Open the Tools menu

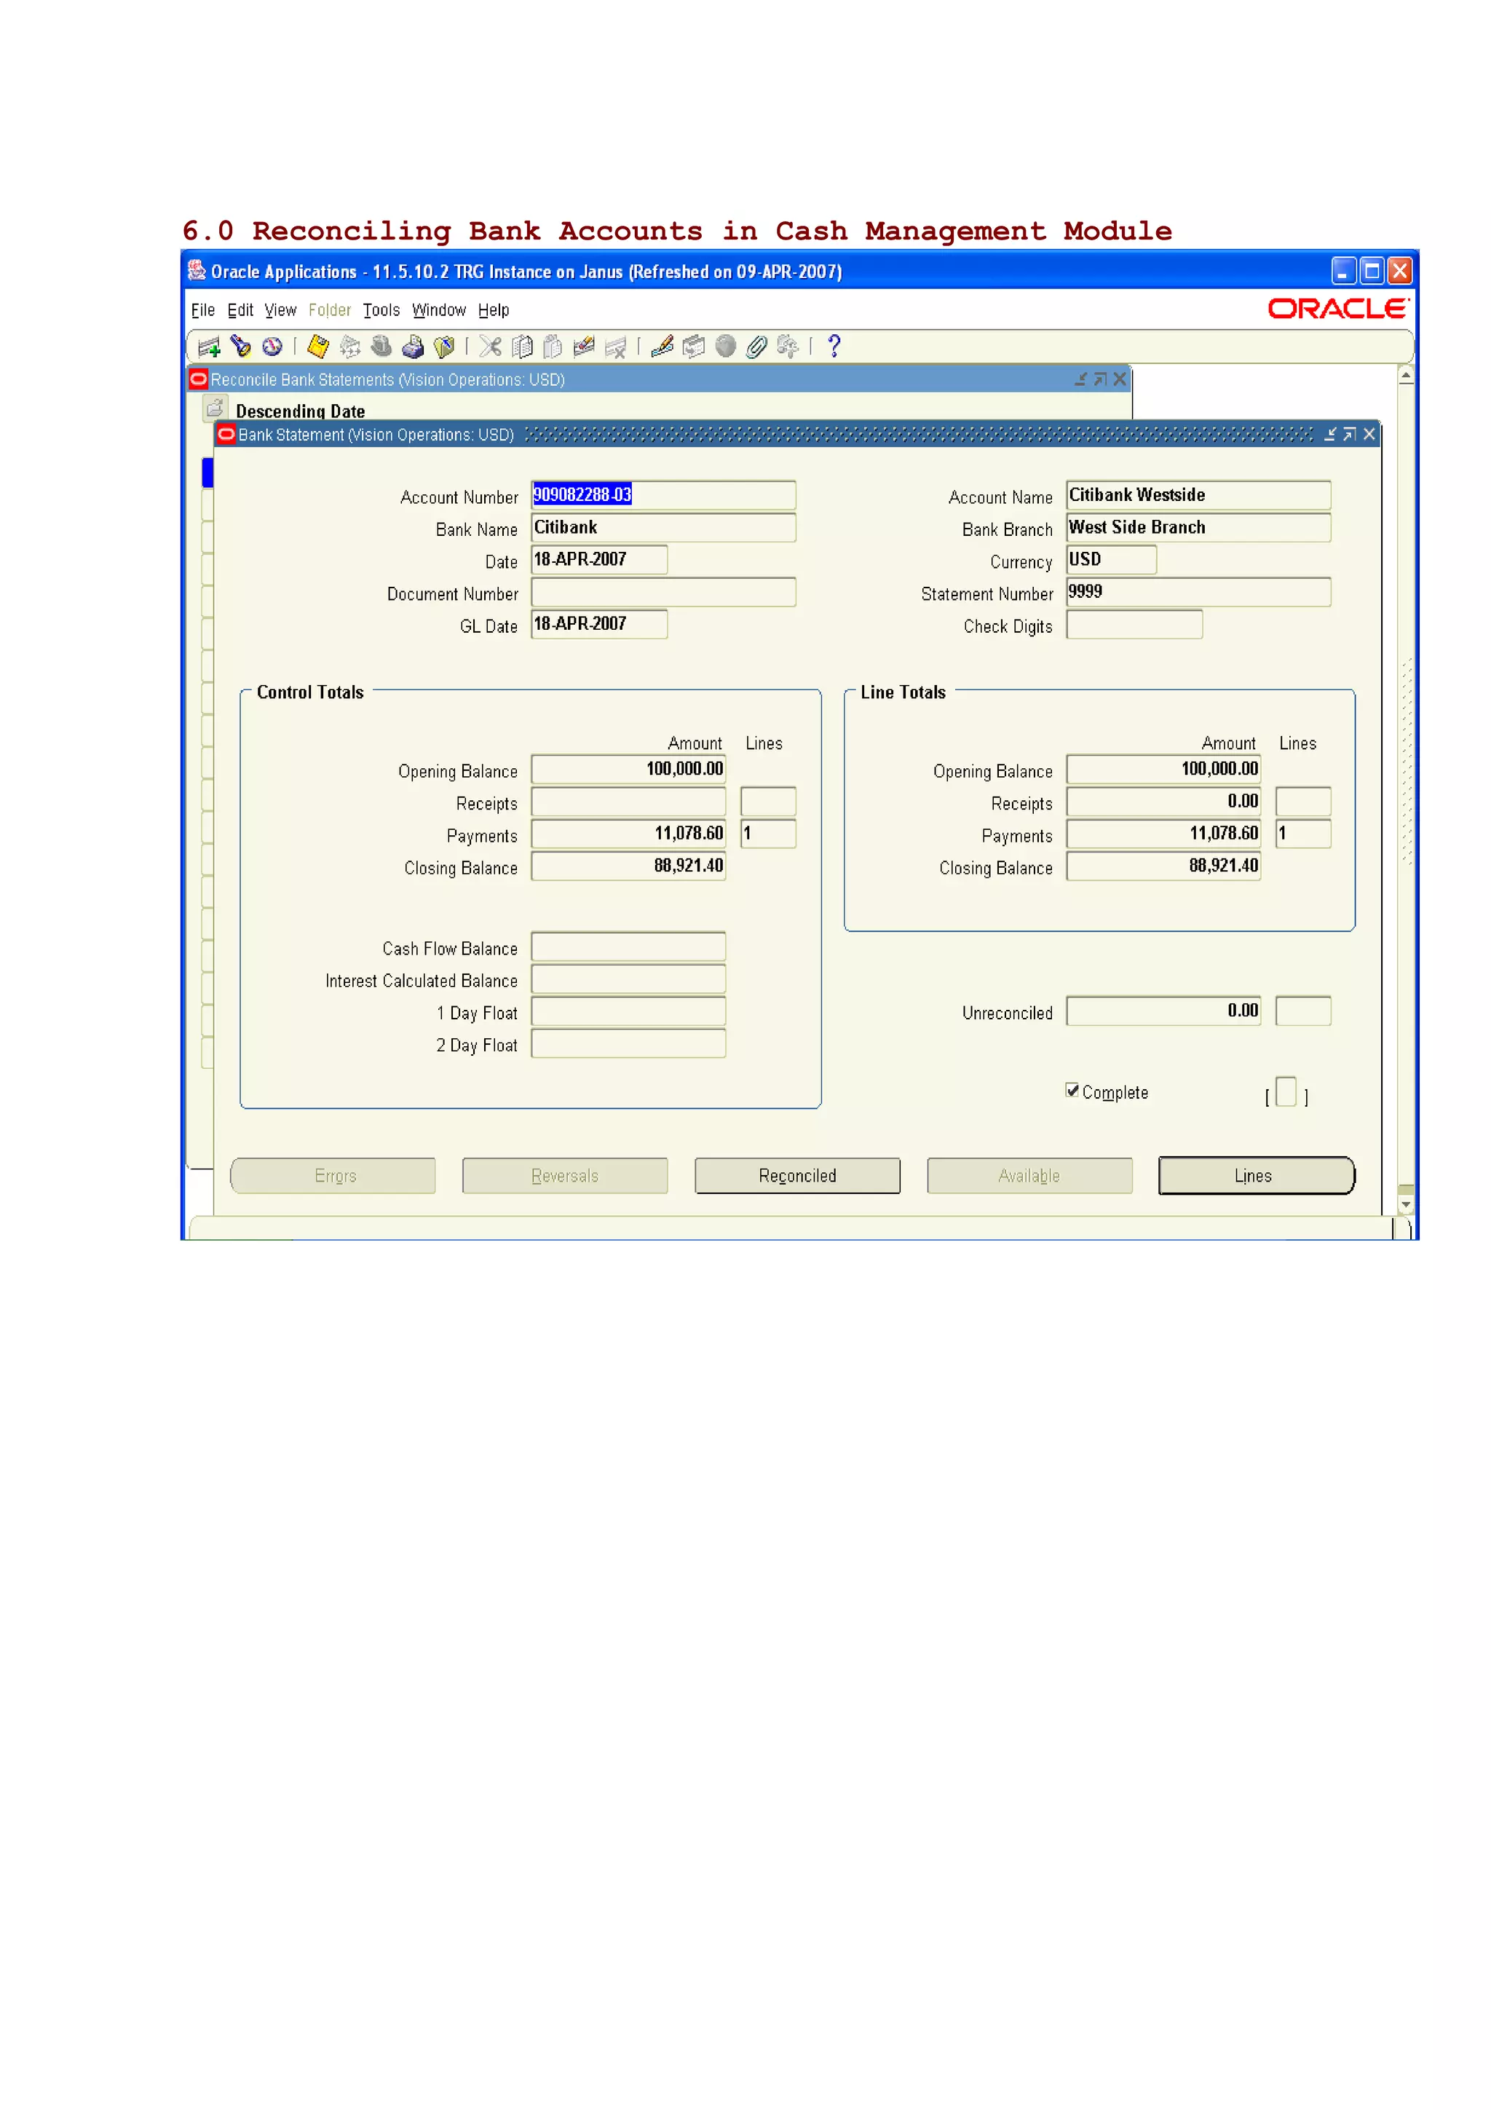[381, 311]
